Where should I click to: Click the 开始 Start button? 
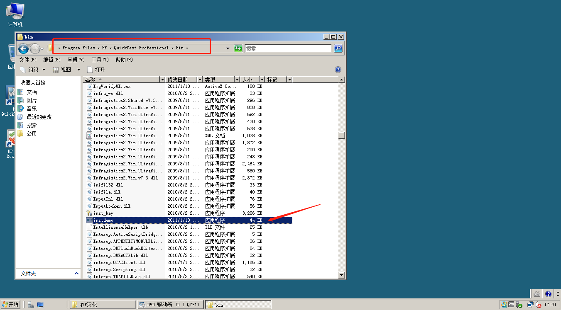coord(10,305)
